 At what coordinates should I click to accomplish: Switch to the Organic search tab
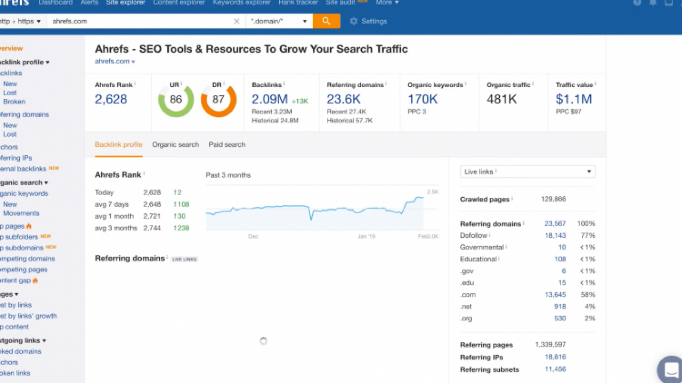[175, 145]
